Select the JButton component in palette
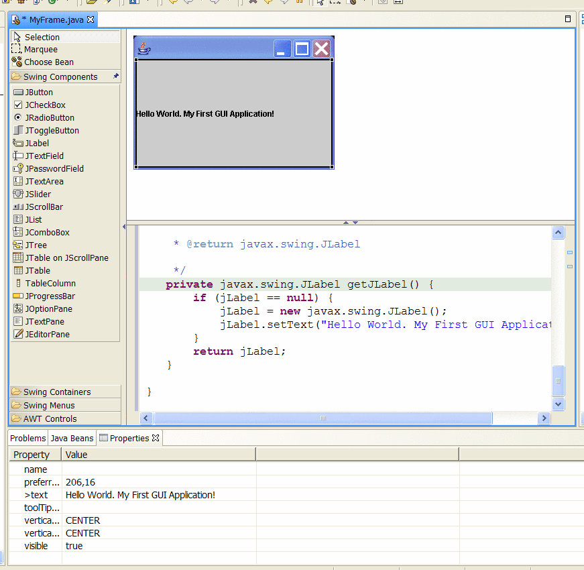Screen dimensions: 584x570 pyautogui.click(x=38, y=93)
